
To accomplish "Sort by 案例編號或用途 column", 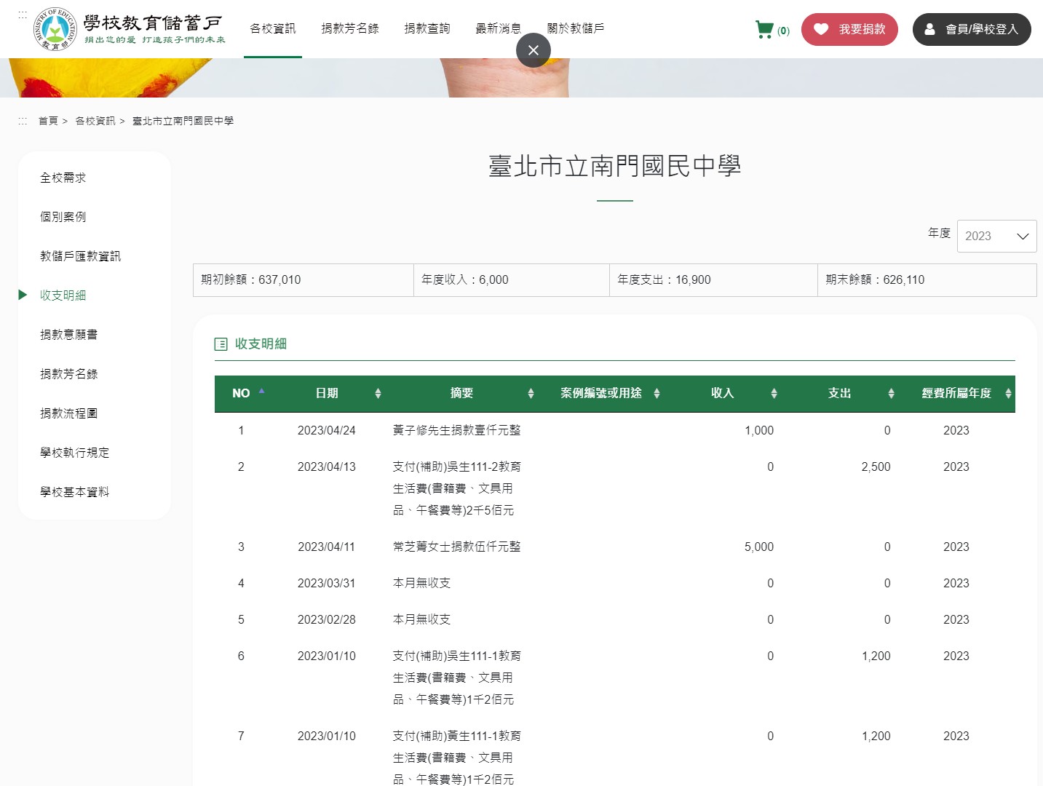I will click(x=601, y=393).
